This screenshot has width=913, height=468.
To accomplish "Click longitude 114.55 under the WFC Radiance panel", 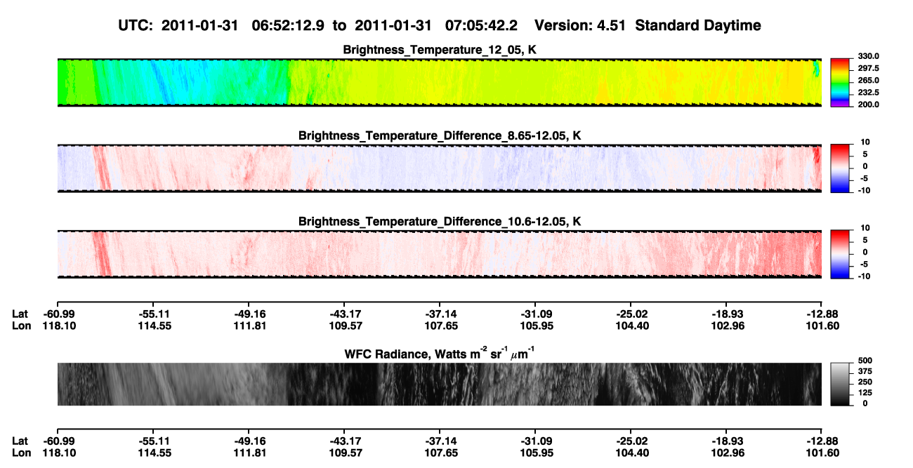I will coord(155,453).
